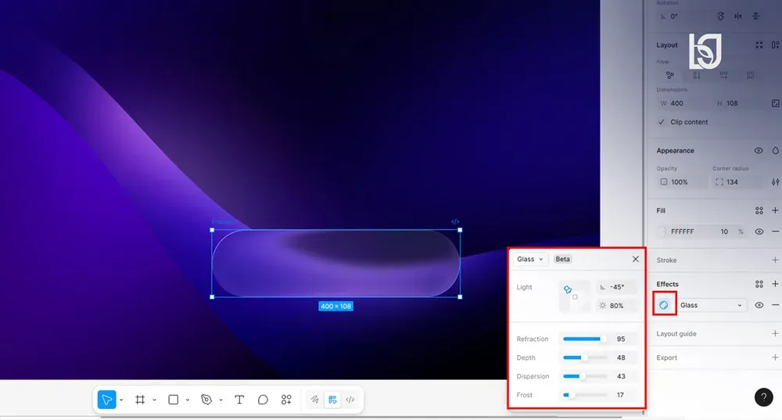The height and width of the screenshot is (420, 782).
Task: Open the Move tool options arrow
Action: 121,400
